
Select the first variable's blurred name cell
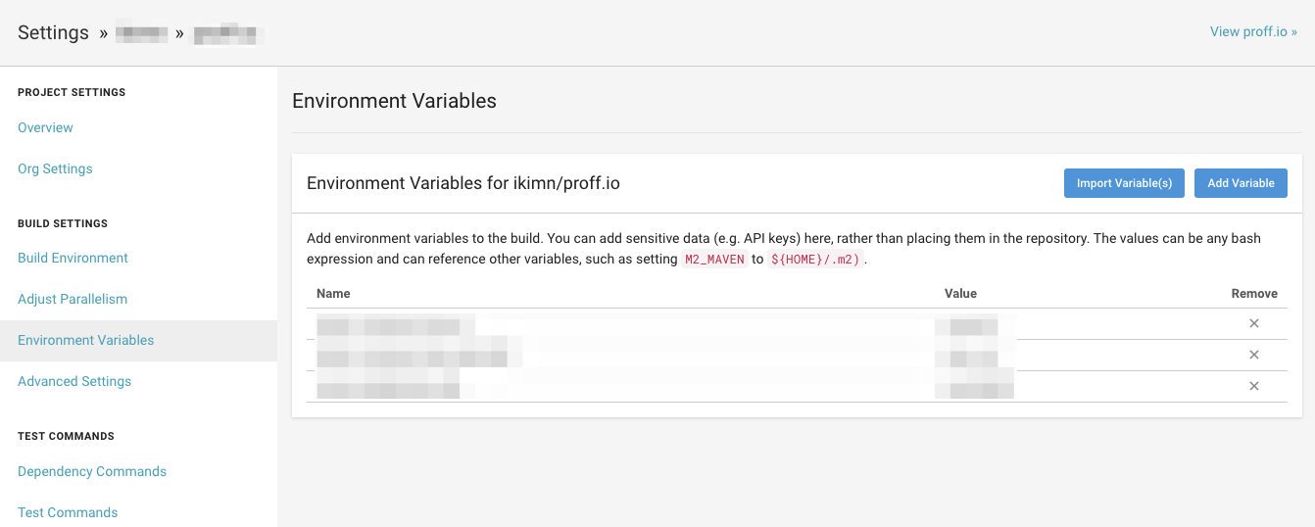click(396, 325)
